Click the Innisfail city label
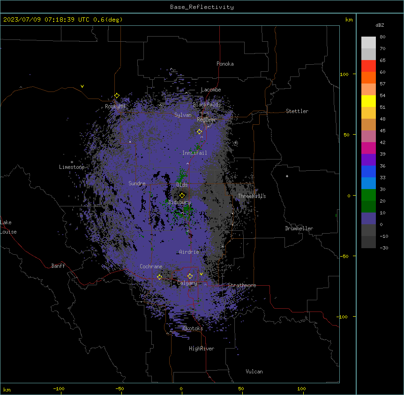The height and width of the screenshot is (395, 404). [x=195, y=153]
